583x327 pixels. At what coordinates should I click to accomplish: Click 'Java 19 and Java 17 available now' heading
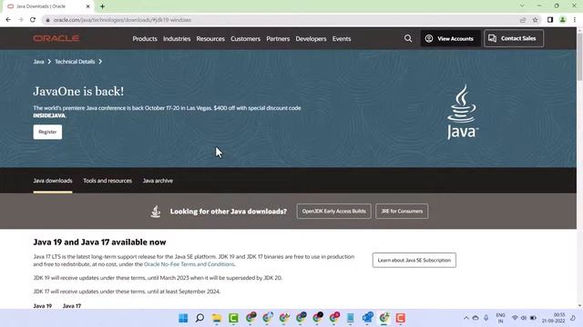(x=99, y=243)
